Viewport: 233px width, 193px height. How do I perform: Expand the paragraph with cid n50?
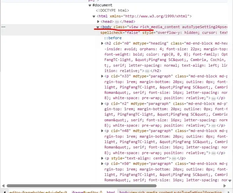102,164
